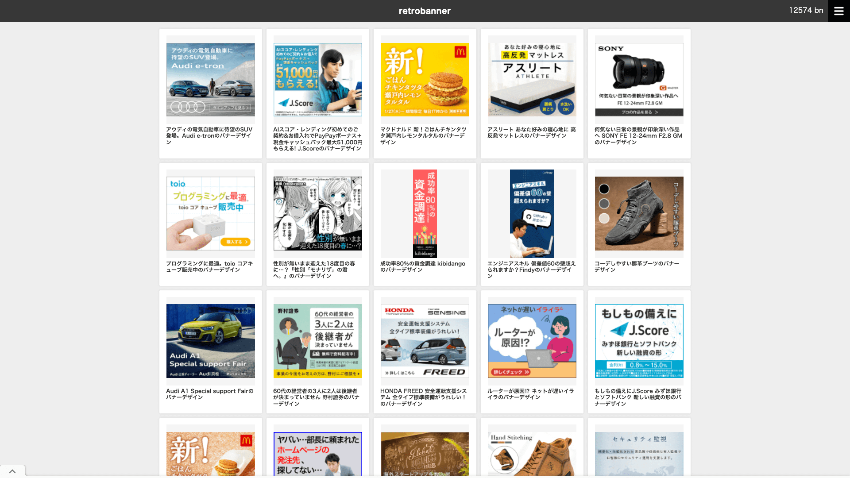Open the もしもの備えに J.Score banner thumbnail
850x478 pixels.
pyautogui.click(x=639, y=341)
